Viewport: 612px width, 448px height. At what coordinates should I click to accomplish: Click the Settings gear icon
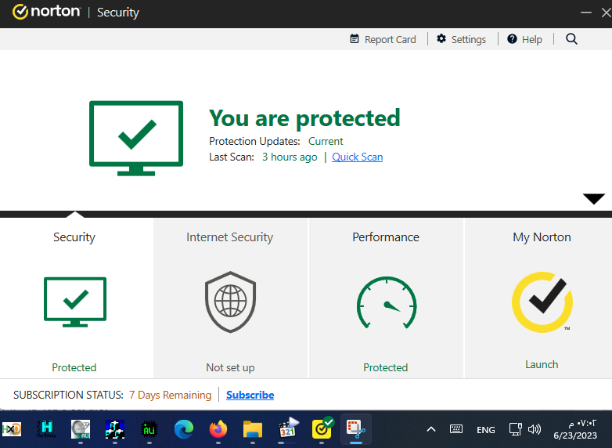[441, 38]
